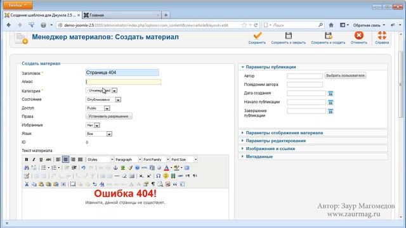
Task: Click Сохранить и закрыть
Action: (288, 38)
